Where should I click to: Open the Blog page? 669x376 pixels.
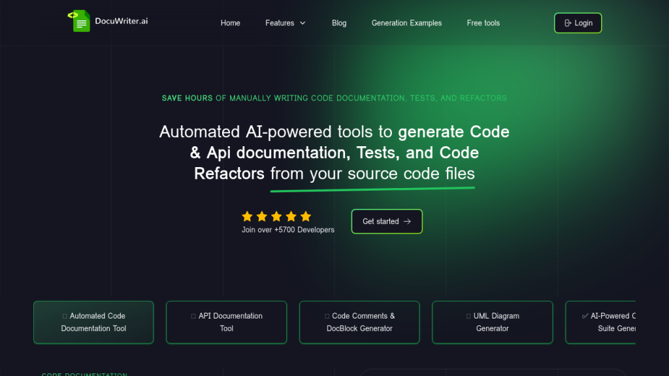[x=339, y=23]
